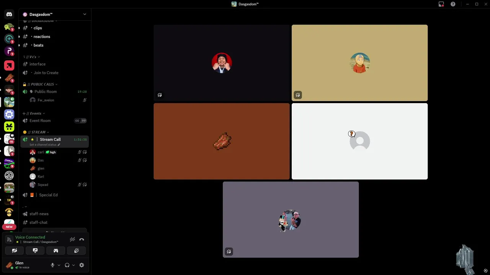The width and height of the screenshot is (490, 275).
Task: Open the bacon server in the server list
Action: [9, 78]
